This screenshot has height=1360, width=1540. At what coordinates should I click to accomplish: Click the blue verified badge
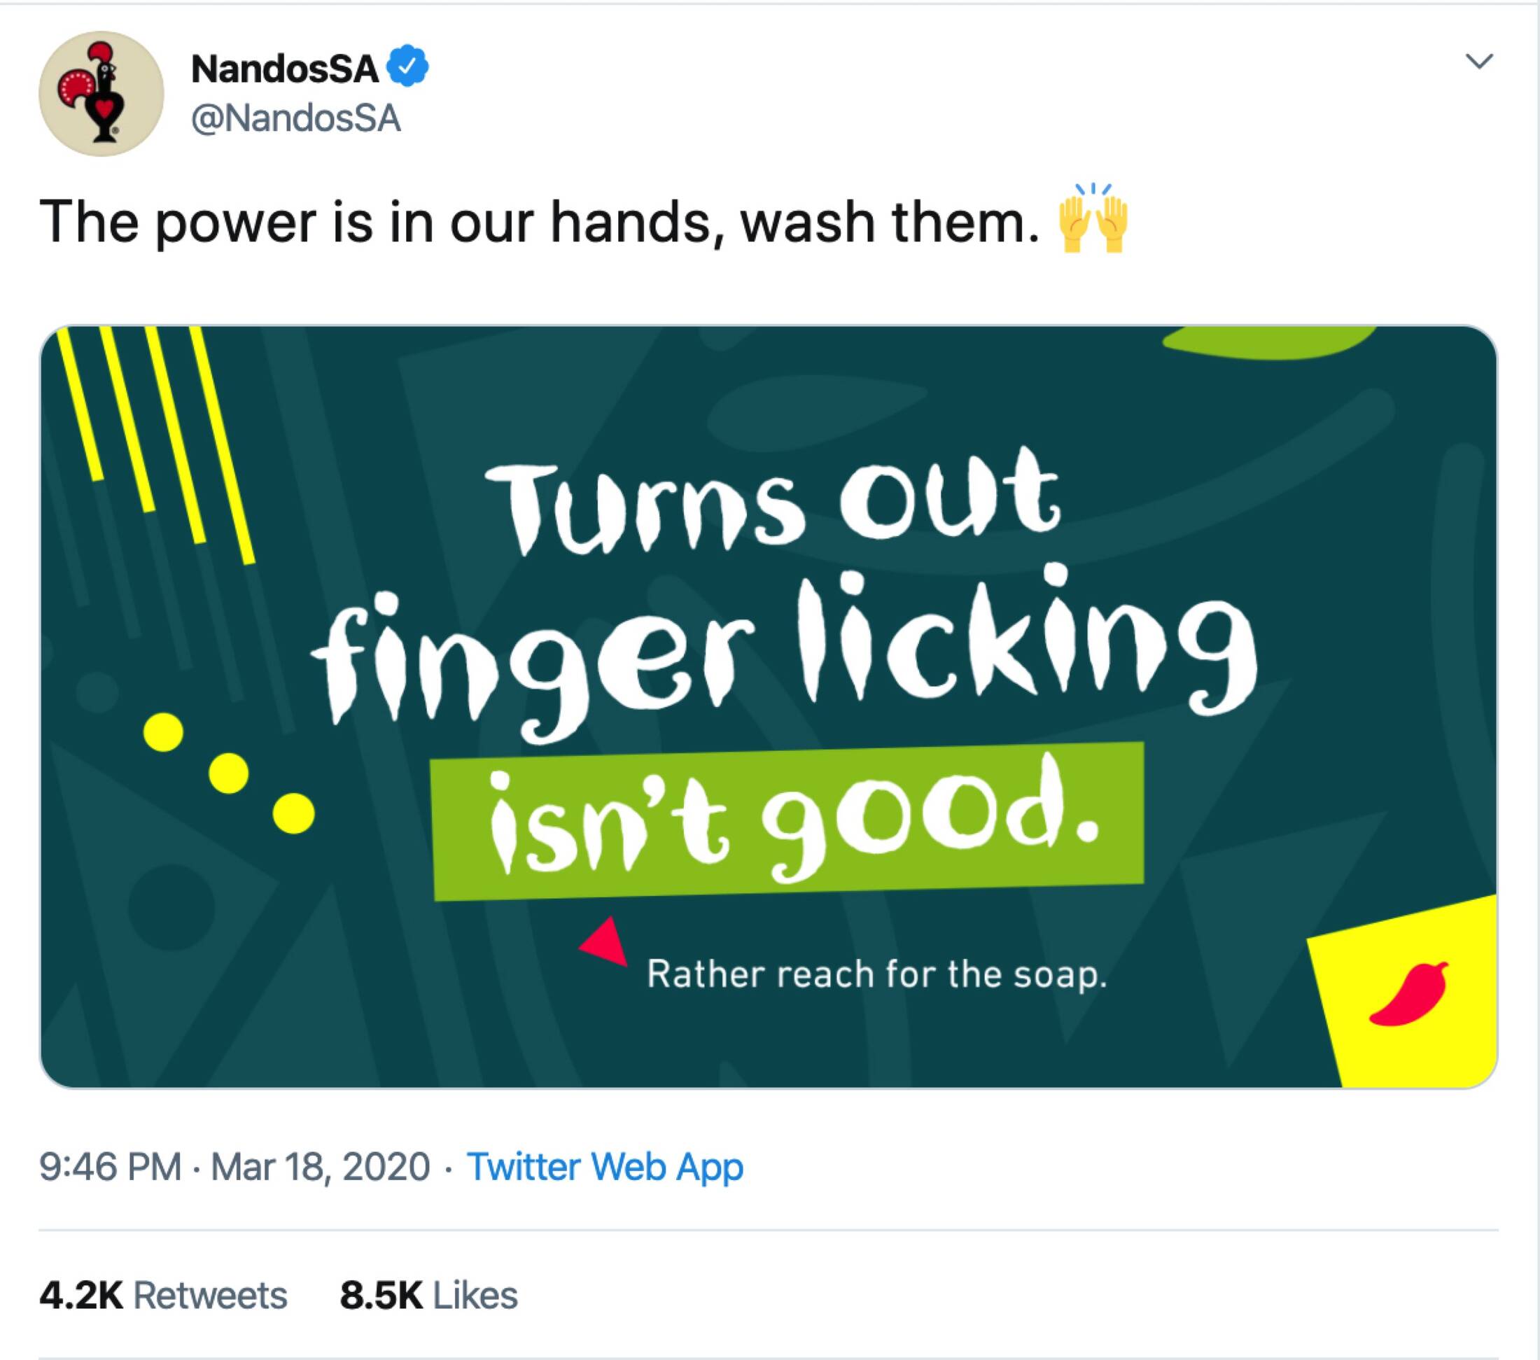point(407,67)
